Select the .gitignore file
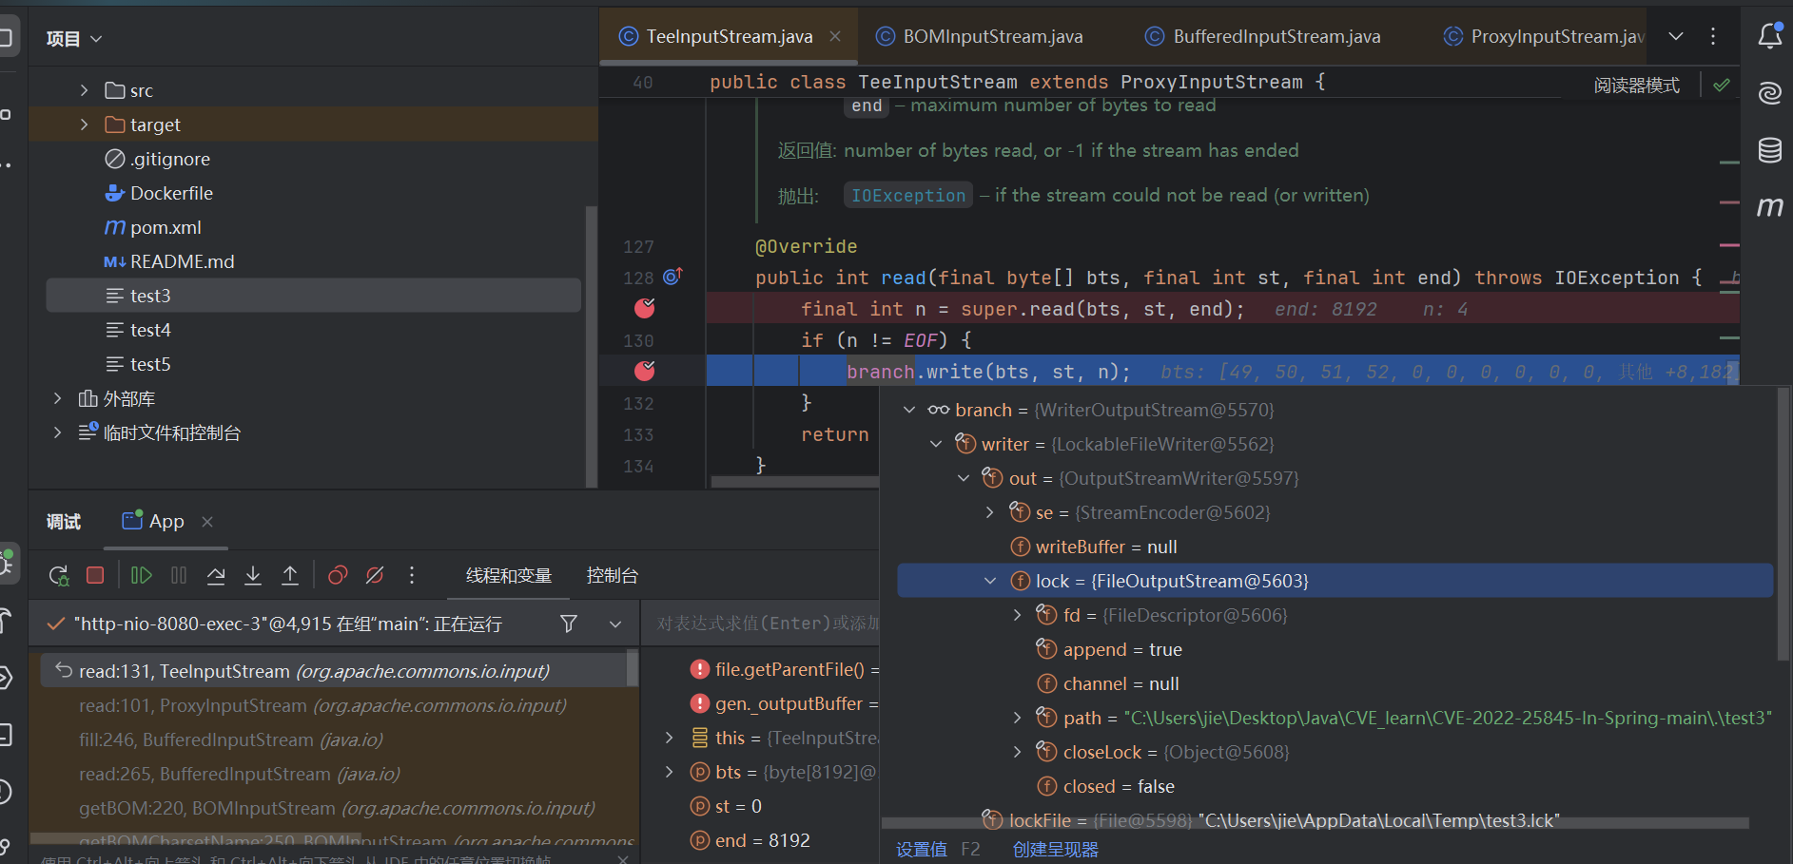 [x=170, y=159]
